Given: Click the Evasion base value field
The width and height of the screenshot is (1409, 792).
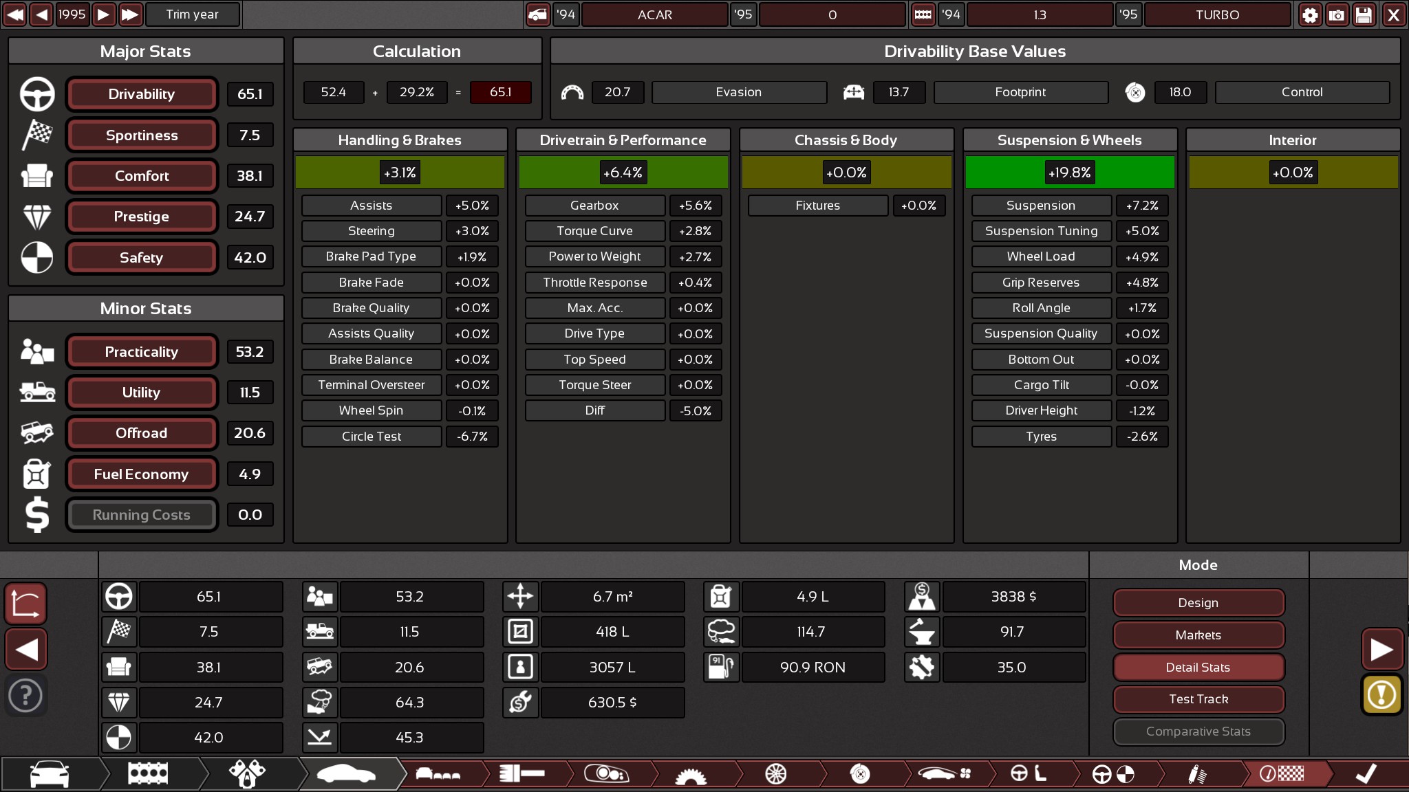Looking at the screenshot, I should point(739,92).
